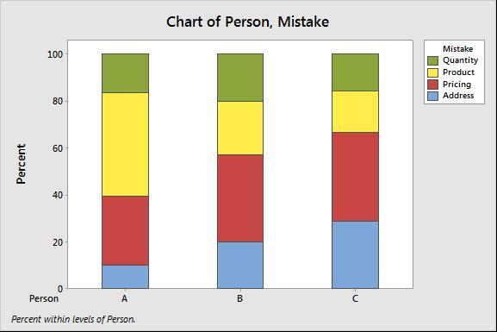Click the blue Address legend swatch
The width and height of the screenshot is (497, 332).
432,97
